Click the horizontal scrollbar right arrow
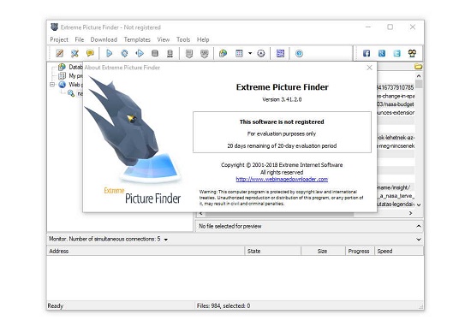 coord(410,213)
